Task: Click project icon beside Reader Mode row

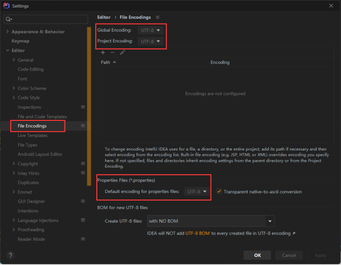Action: click(x=83, y=239)
